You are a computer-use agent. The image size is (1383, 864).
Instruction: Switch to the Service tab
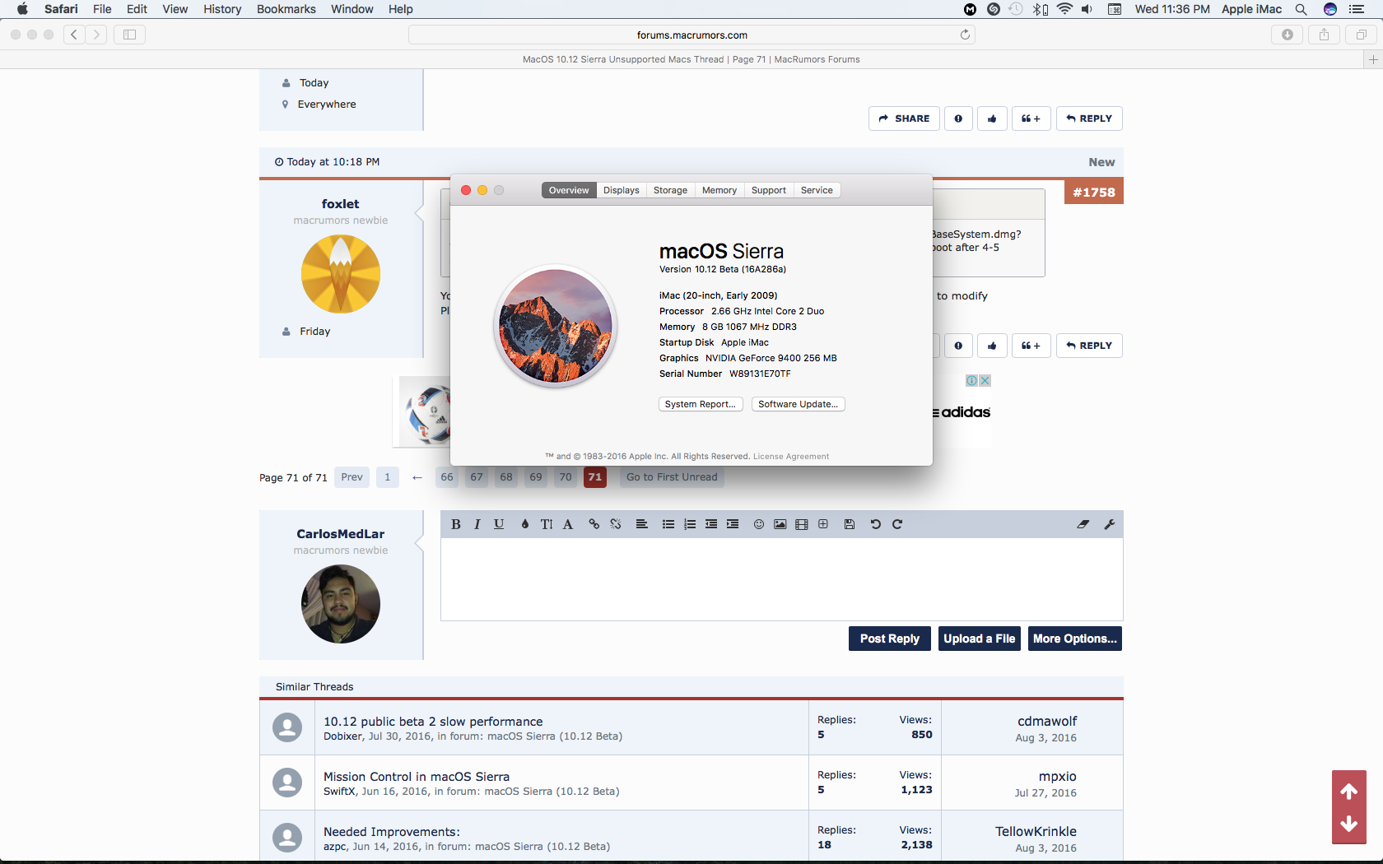point(817,190)
